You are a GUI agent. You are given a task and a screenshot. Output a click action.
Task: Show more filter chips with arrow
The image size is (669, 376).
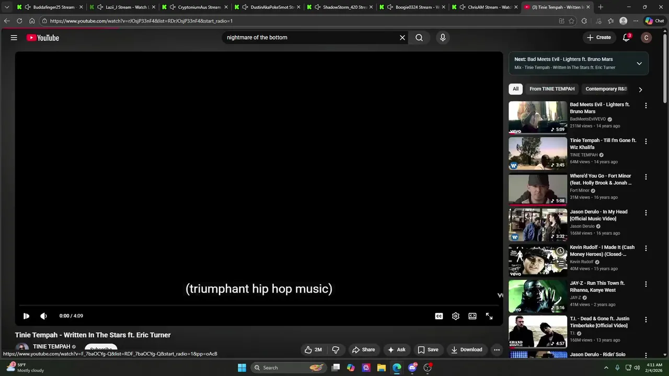click(640, 89)
